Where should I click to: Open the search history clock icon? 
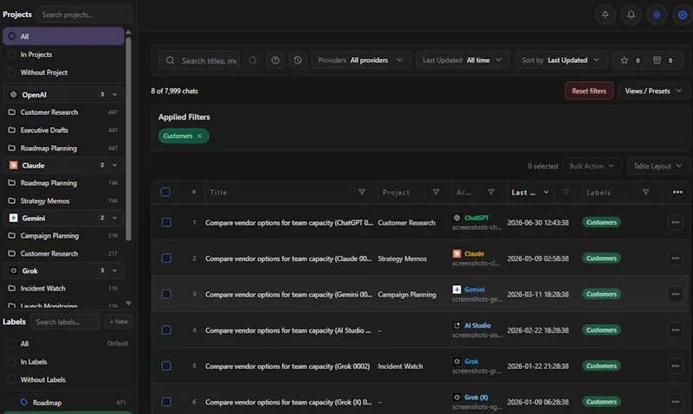298,61
